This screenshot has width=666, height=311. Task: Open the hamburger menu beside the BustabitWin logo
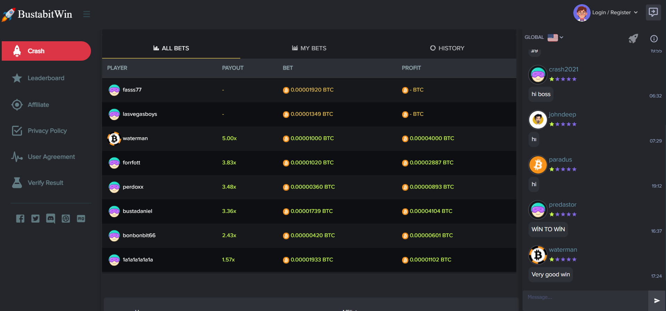(86, 14)
